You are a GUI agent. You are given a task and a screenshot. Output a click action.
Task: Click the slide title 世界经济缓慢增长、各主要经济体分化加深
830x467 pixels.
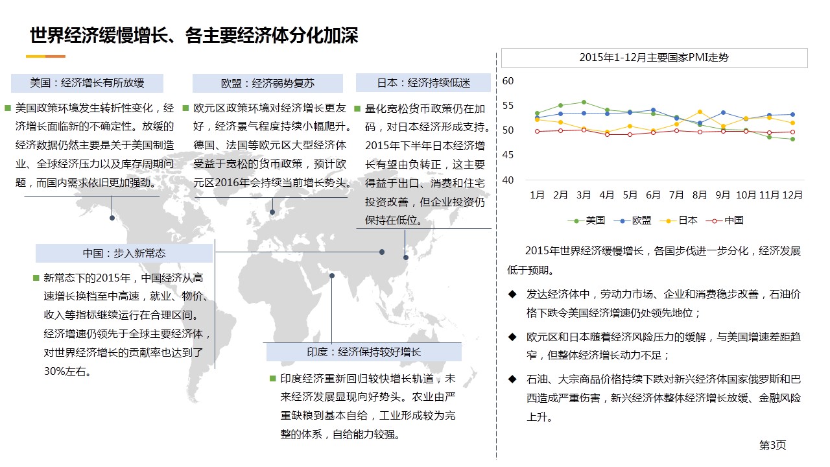[194, 35]
